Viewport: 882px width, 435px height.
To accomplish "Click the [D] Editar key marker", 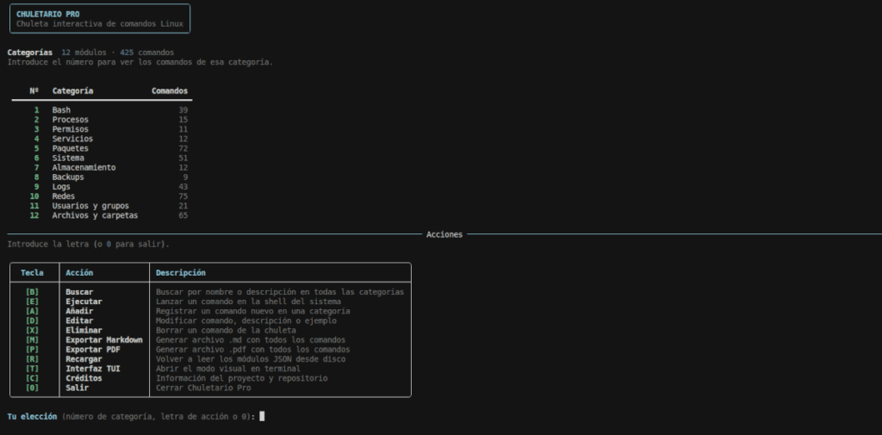I will pos(32,320).
